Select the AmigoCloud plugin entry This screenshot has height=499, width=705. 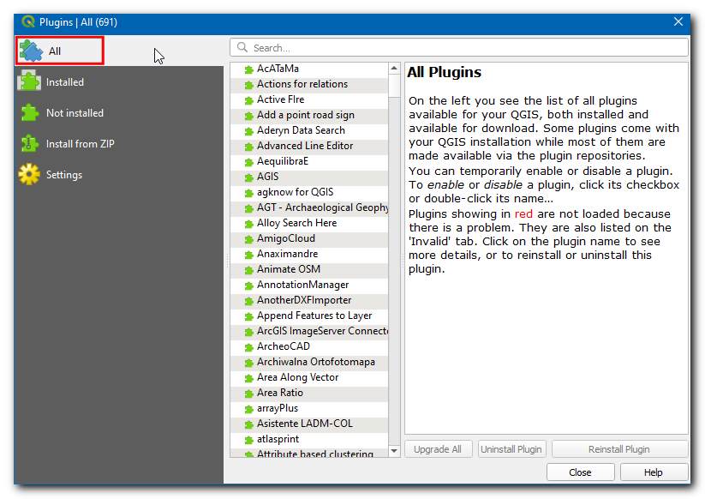coord(285,238)
